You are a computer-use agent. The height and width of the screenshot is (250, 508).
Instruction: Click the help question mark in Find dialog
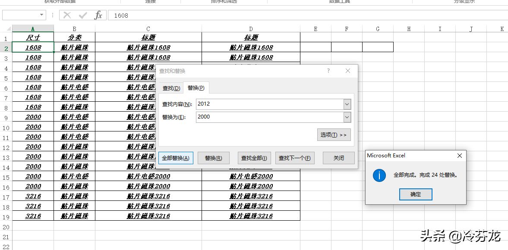(328, 71)
